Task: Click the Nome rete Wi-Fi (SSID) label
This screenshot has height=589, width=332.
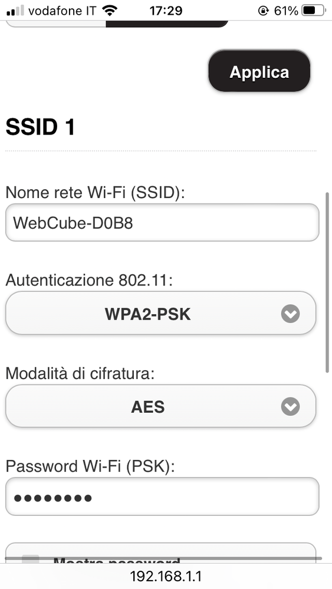Action: (x=96, y=193)
